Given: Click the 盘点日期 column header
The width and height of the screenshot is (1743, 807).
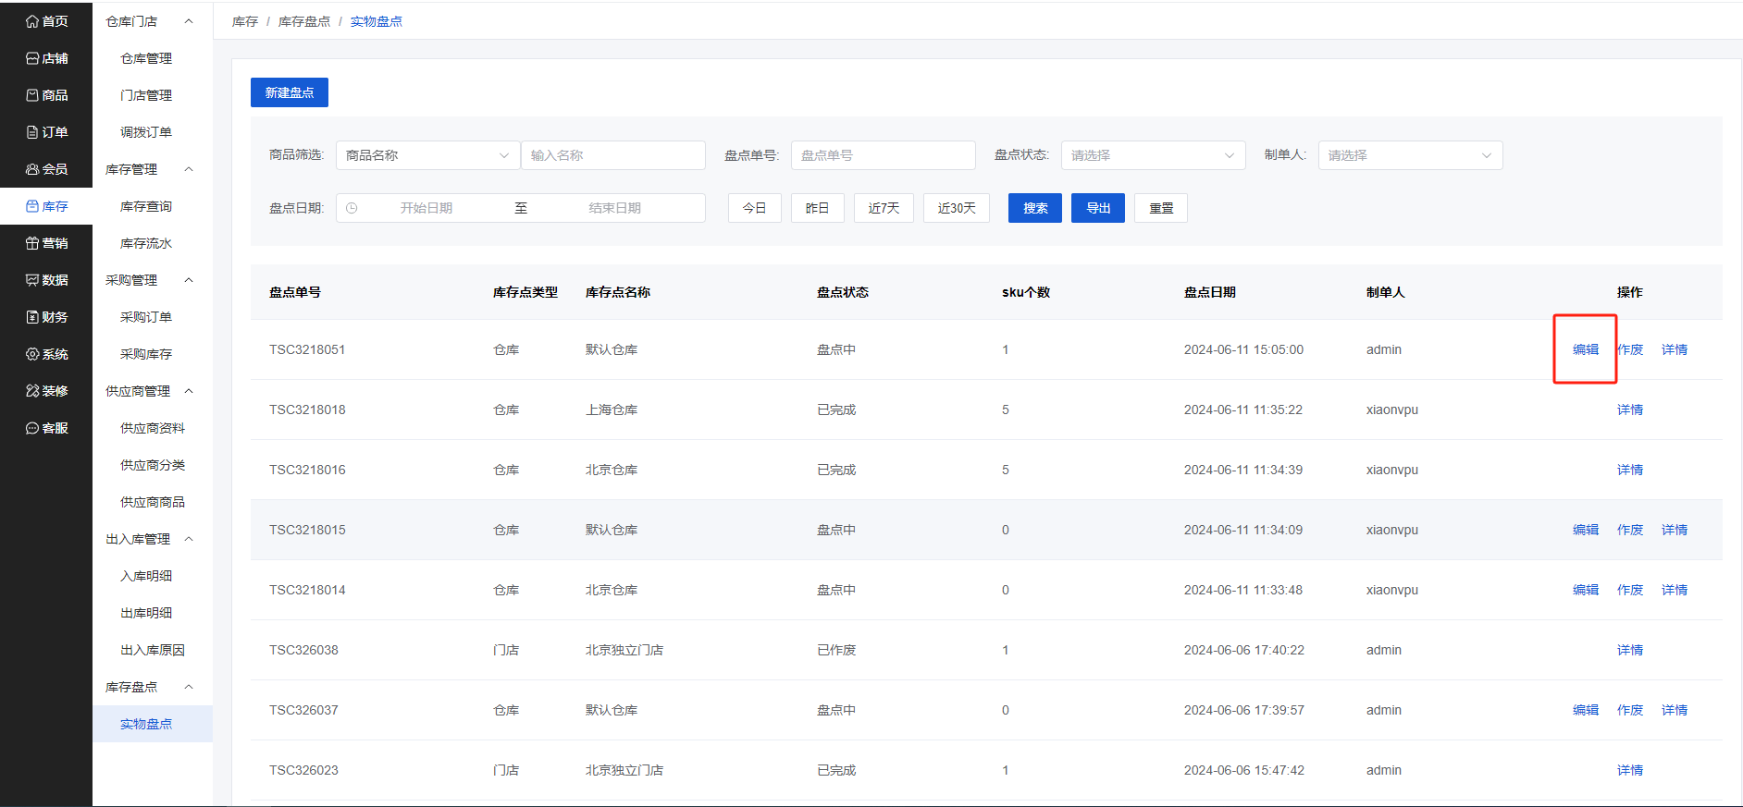Looking at the screenshot, I should tap(1210, 292).
